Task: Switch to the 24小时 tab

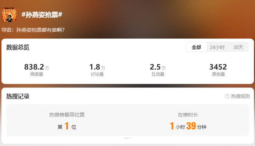Action: tap(217, 47)
